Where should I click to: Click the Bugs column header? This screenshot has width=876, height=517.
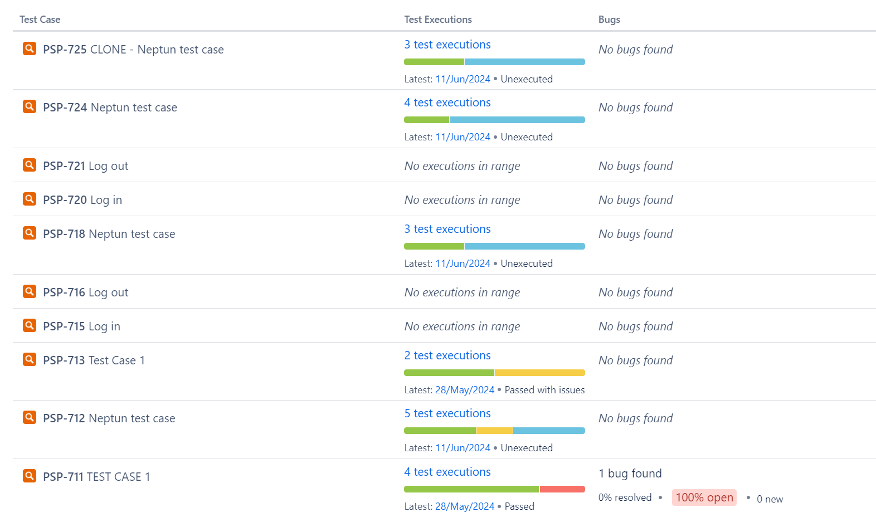click(x=609, y=19)
